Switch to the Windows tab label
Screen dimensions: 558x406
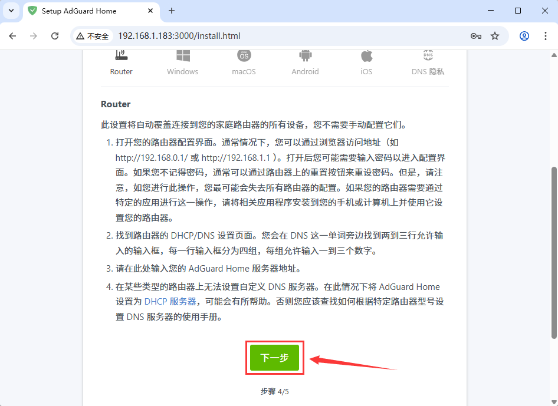pos(183,71)
